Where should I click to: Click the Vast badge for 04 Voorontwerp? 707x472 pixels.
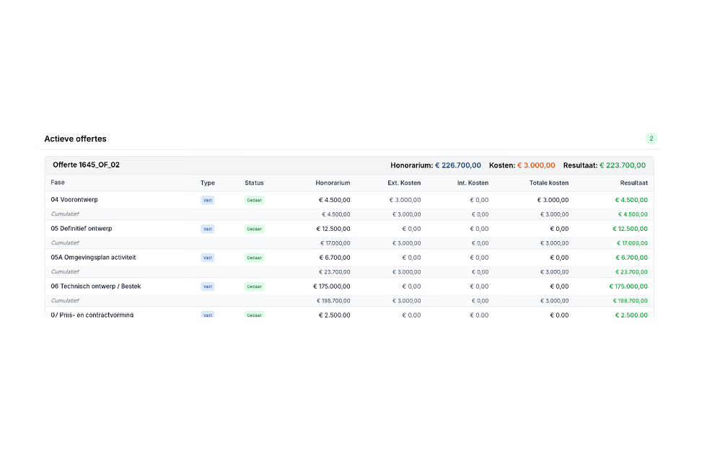[208, 201]
